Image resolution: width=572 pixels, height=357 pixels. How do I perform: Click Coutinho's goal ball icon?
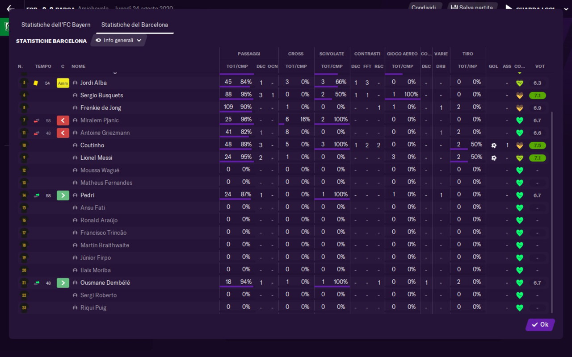point(493,145)
